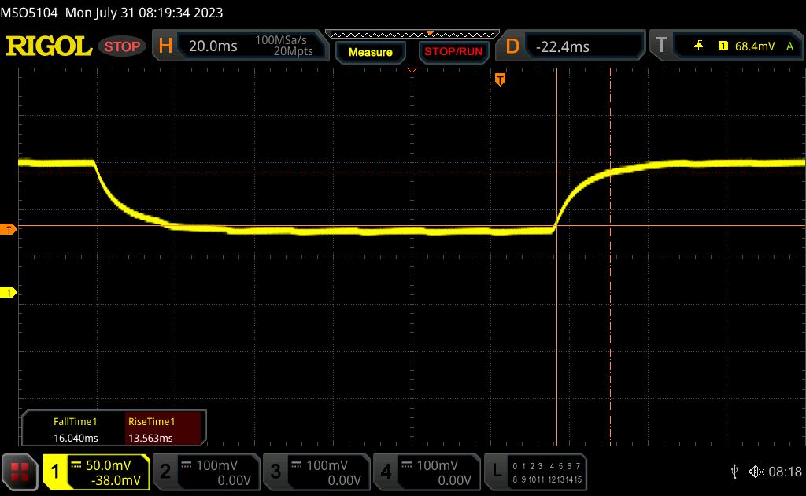Viewport: 806px width, 496px height.
Task: Open the T trigger settings icon
Action: (662, 46)
